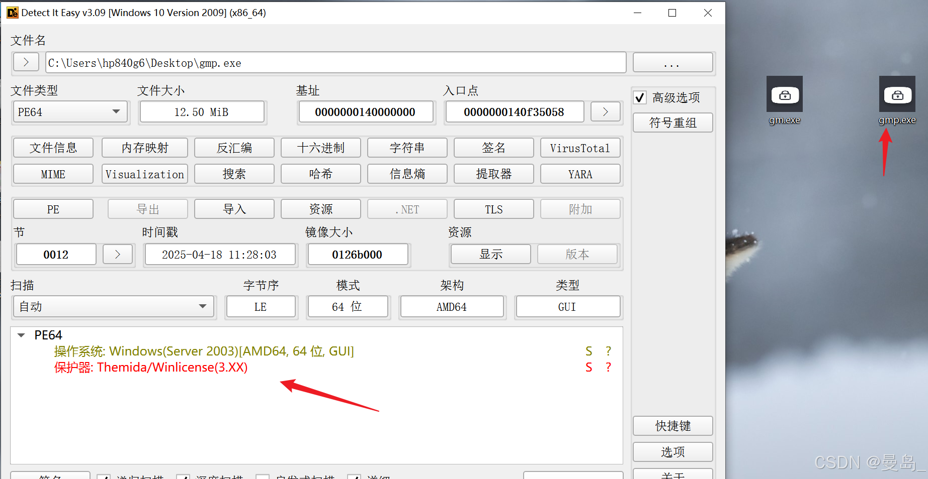Viewport: 928px width, 479px height.
Task: Click the 符号重组 button
Action: [672, 123]
